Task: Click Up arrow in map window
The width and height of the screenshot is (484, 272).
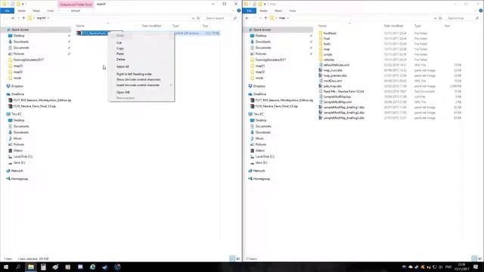Action: (x=265, y=18)
